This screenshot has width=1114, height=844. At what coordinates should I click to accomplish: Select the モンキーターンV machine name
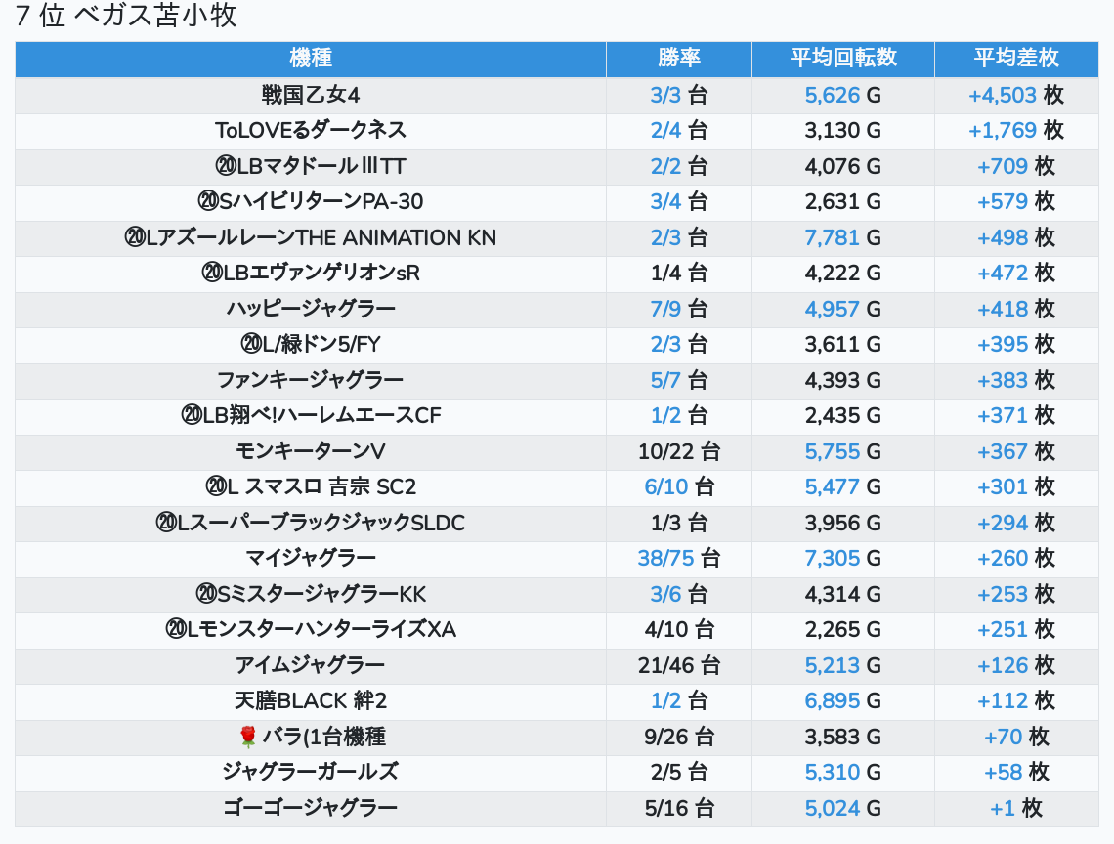click(311, 452)
